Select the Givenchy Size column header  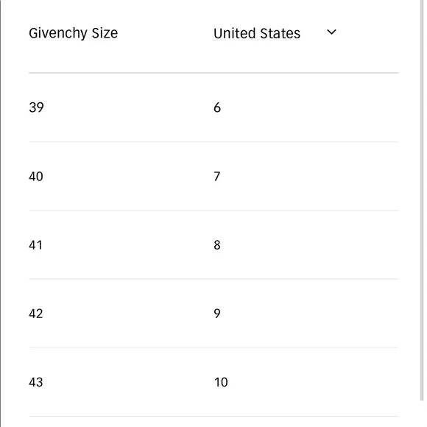(74, 33)
